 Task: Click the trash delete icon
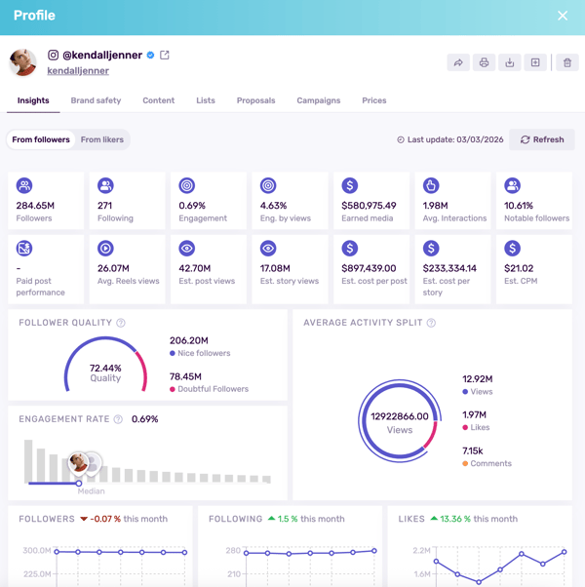tap(567, 62)
